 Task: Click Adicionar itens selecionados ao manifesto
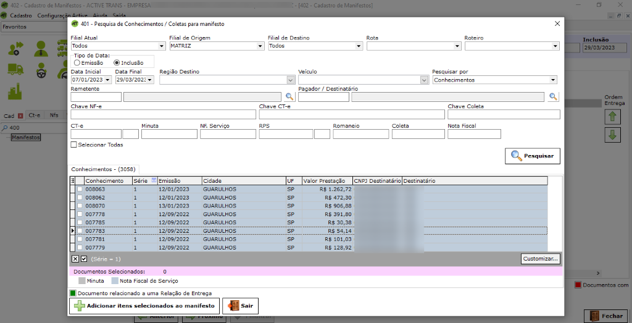coord(144,306)
